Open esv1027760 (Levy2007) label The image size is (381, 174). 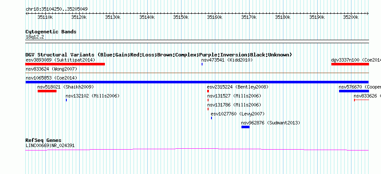coord(238,114)
